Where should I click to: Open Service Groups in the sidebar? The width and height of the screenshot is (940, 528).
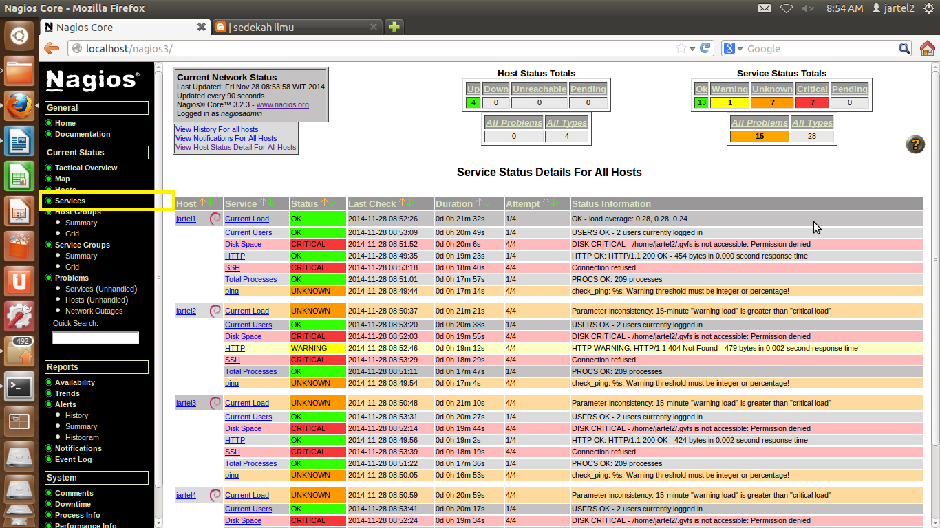coord(83,245)
